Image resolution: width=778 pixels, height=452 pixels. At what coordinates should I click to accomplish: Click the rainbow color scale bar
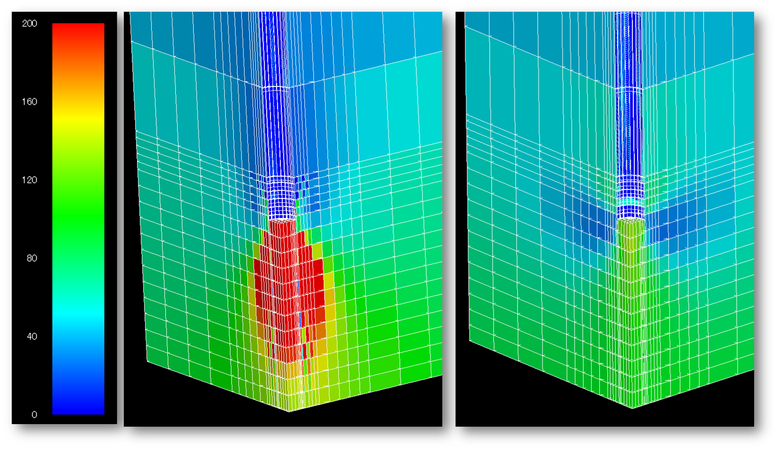tap(78, 219)
